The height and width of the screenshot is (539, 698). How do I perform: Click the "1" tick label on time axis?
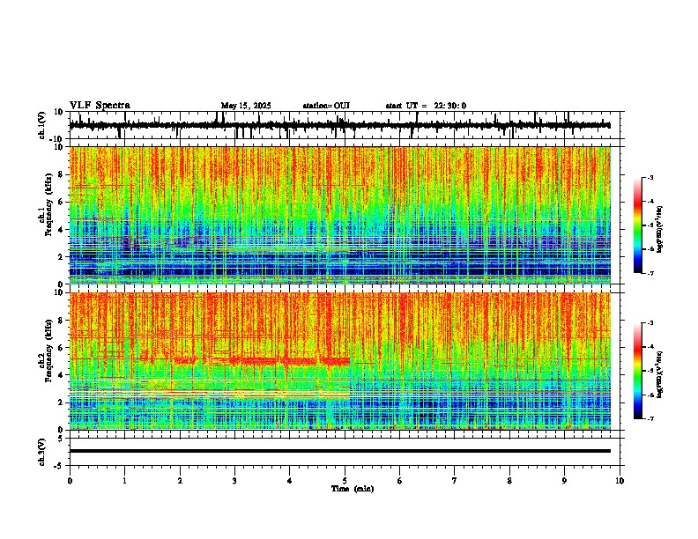[x=124, y=481]
